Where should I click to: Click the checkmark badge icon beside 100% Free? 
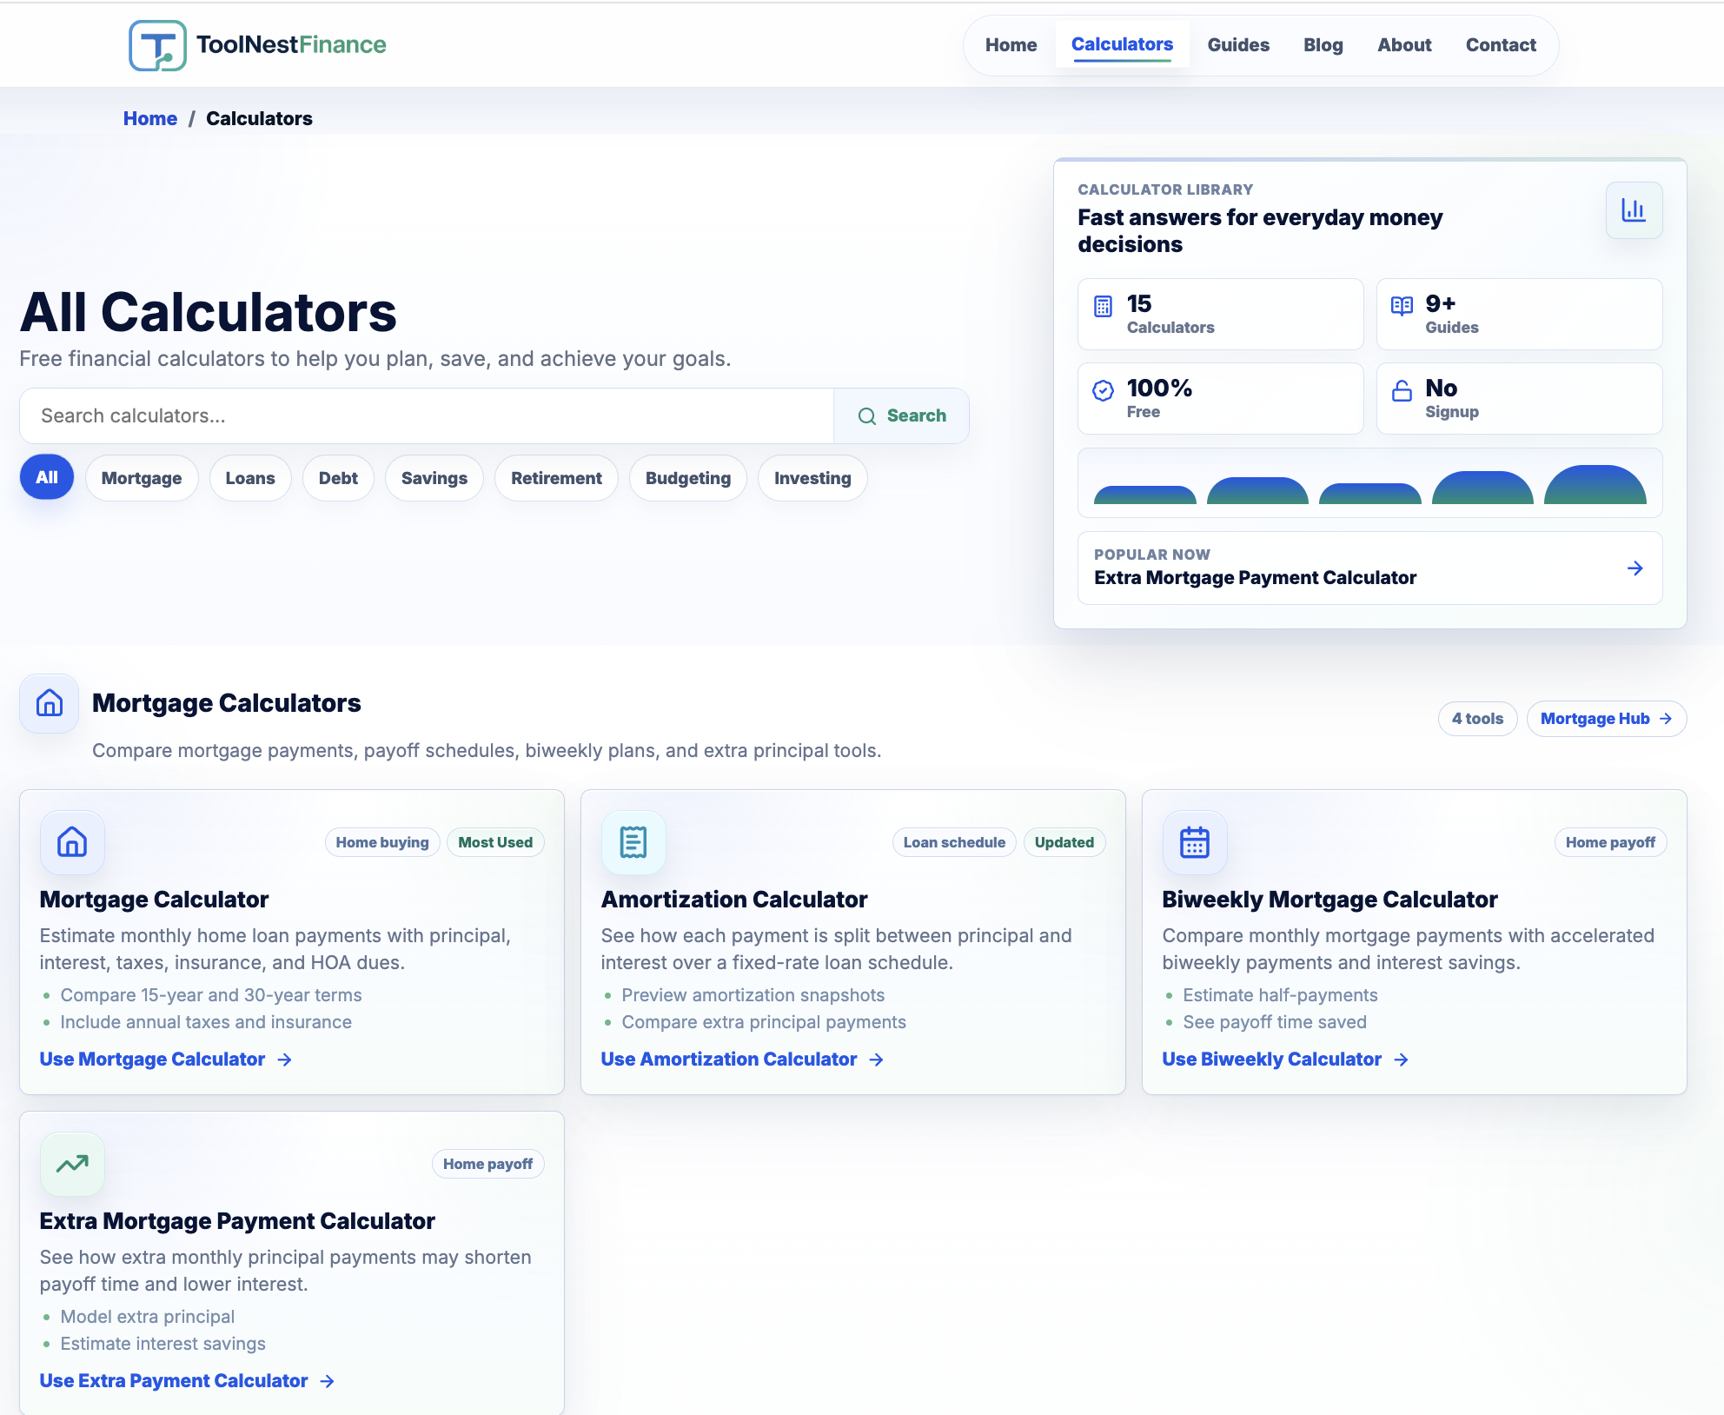click(x=1103, y=391)
